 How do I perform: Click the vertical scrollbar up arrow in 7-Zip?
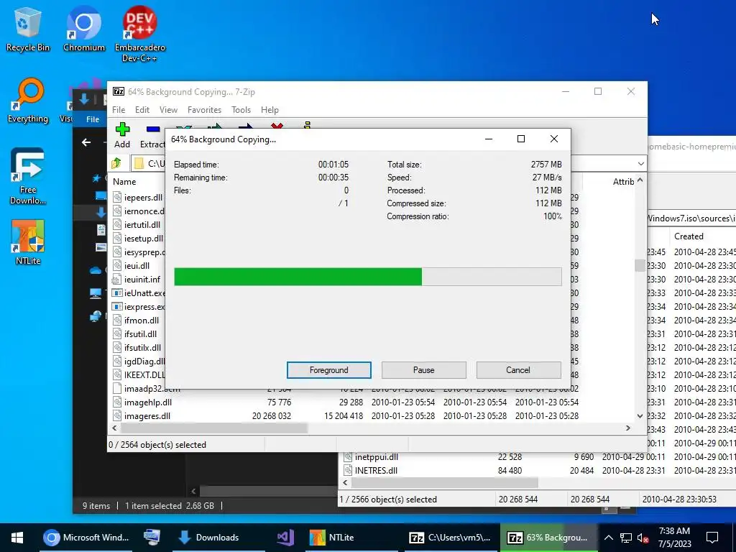click(x=640, y=180)
